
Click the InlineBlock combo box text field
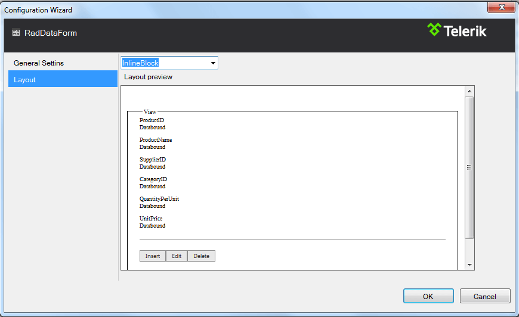(x=165, y=63)
